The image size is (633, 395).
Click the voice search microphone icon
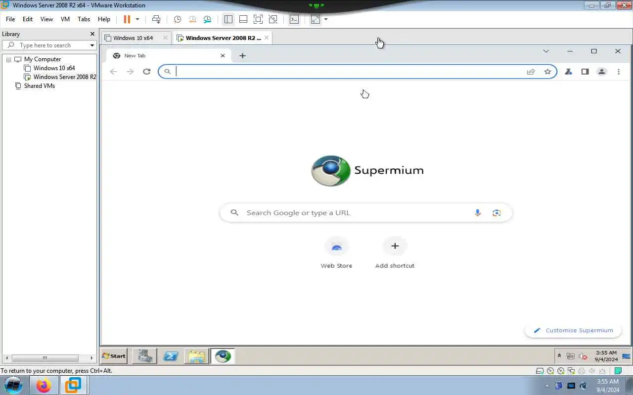click(x=478, y=213)
